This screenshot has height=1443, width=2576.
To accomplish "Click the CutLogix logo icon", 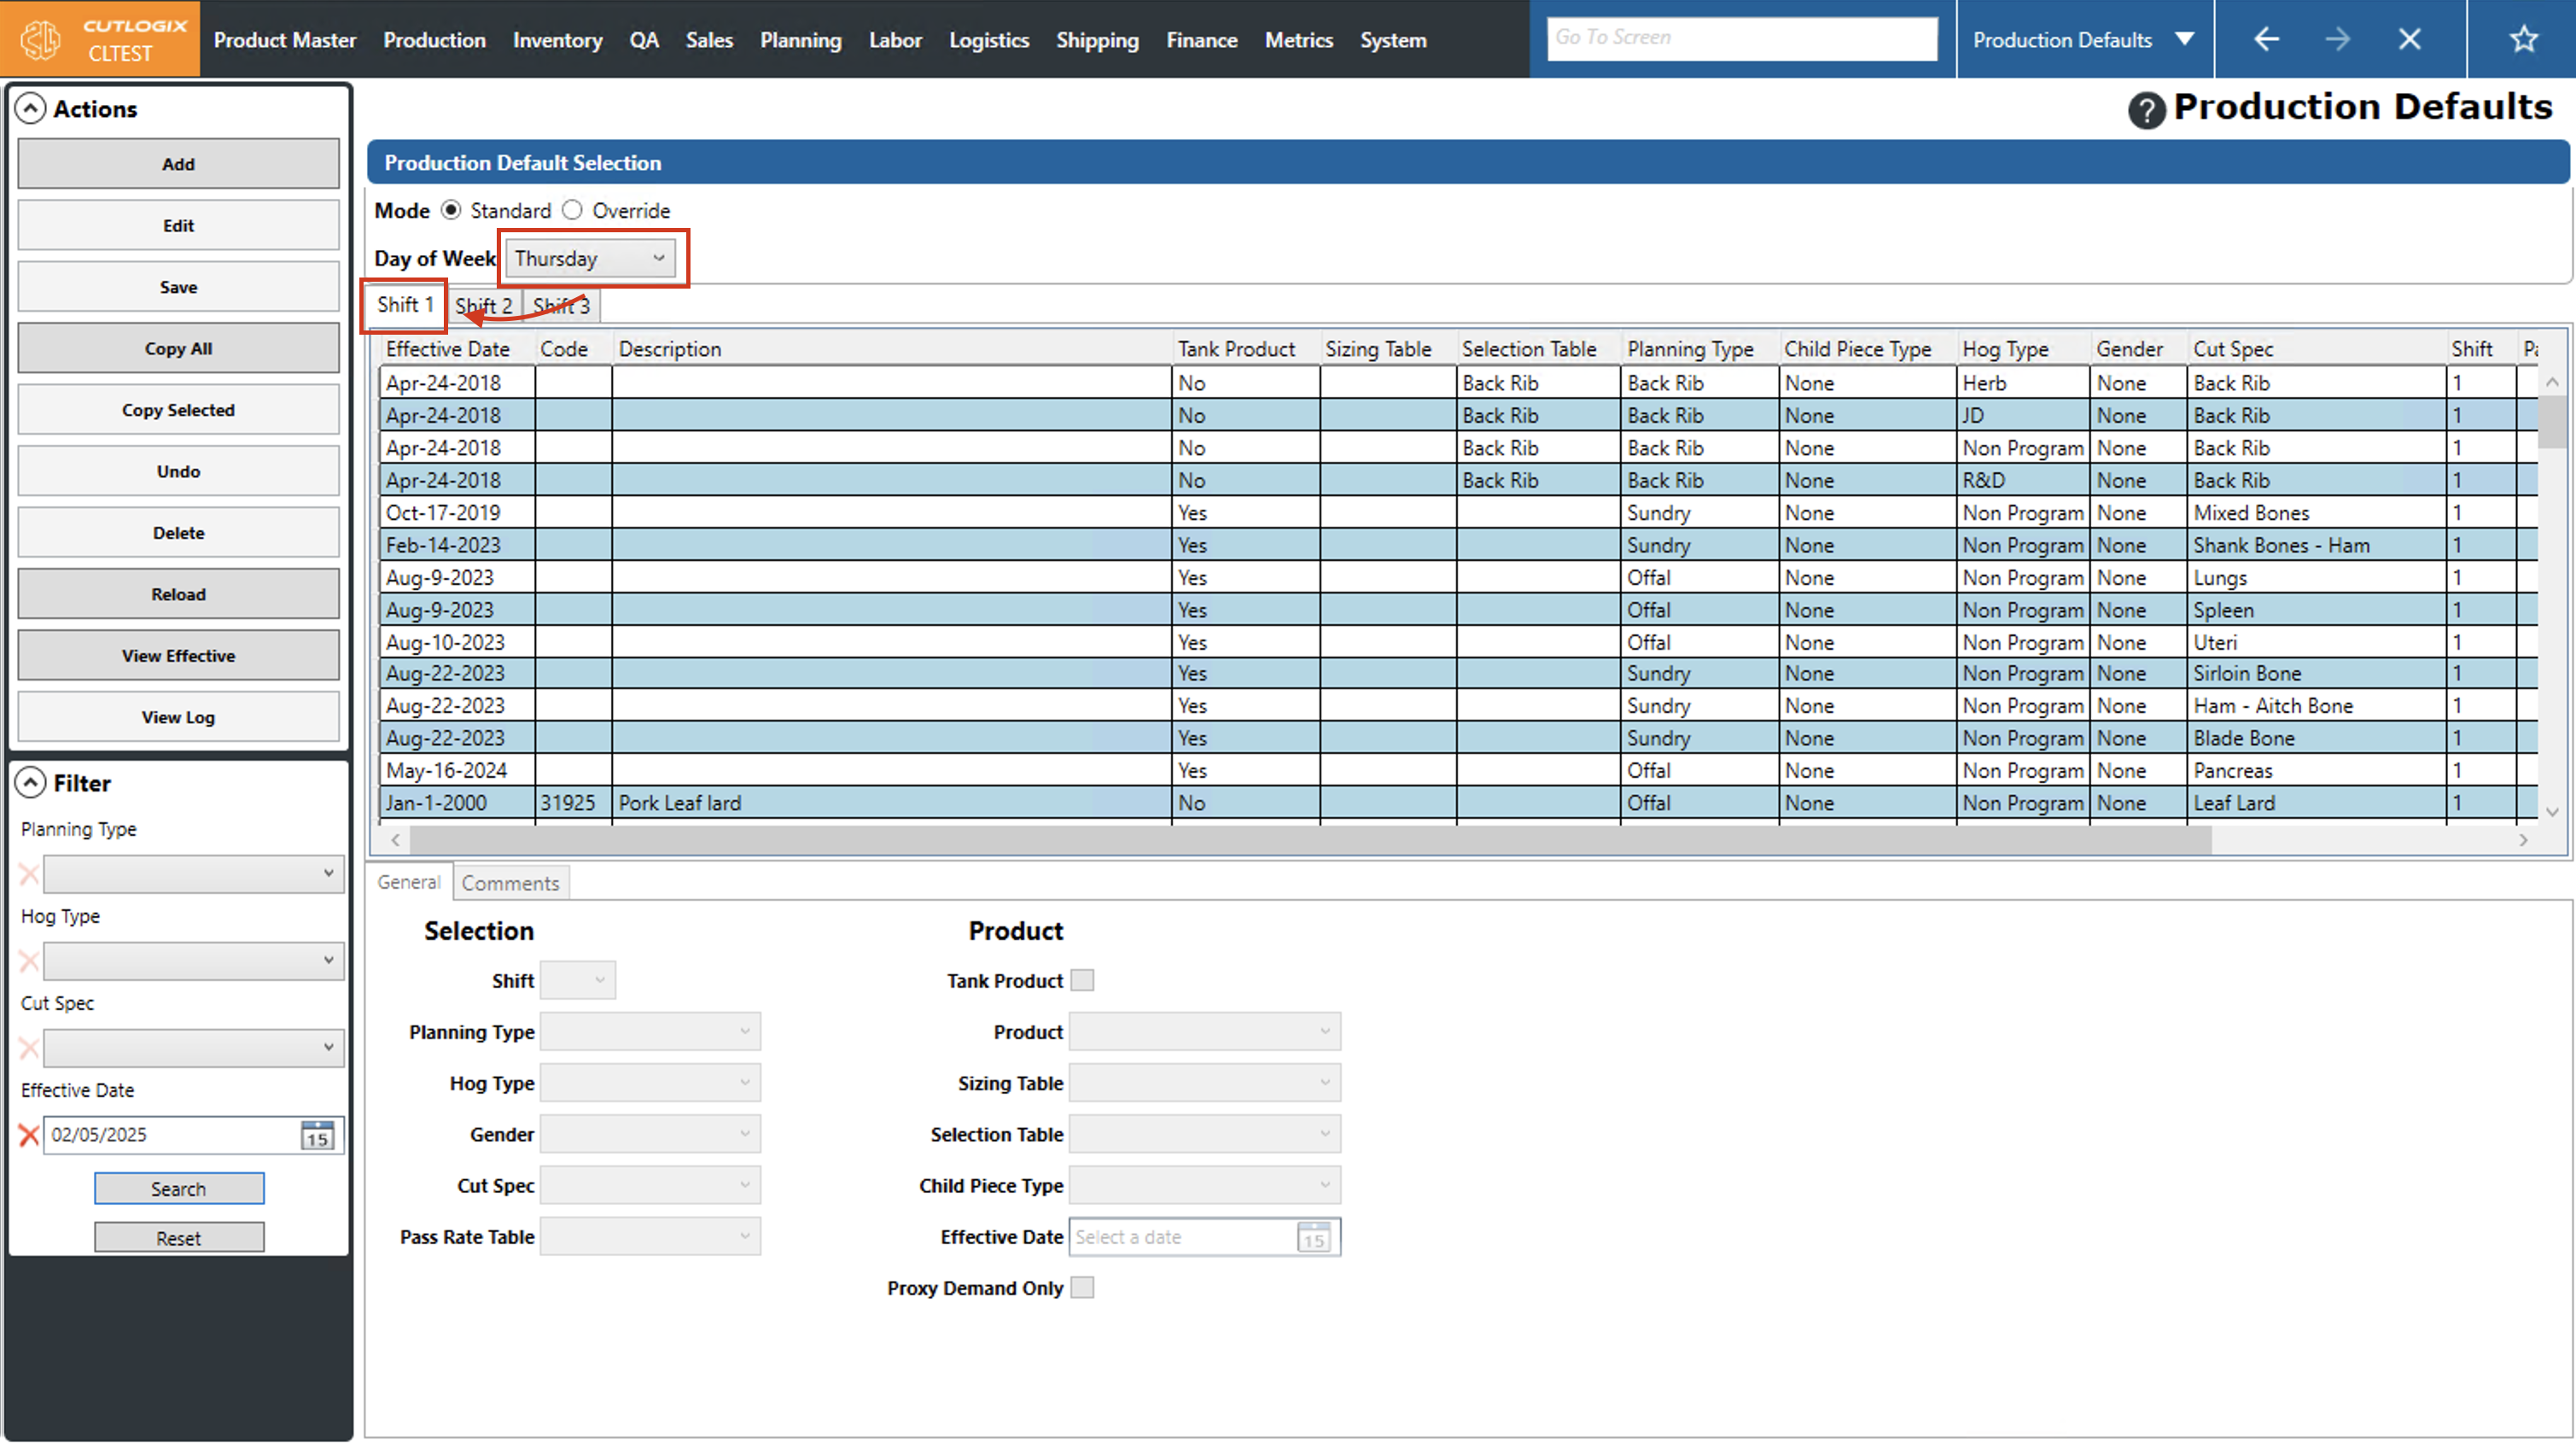I will coord(42,39).
